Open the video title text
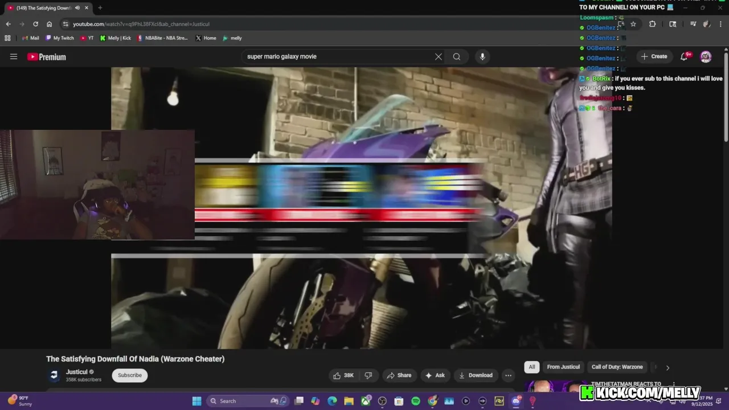Viewport: 729px width, 410px height. point(136,359)
